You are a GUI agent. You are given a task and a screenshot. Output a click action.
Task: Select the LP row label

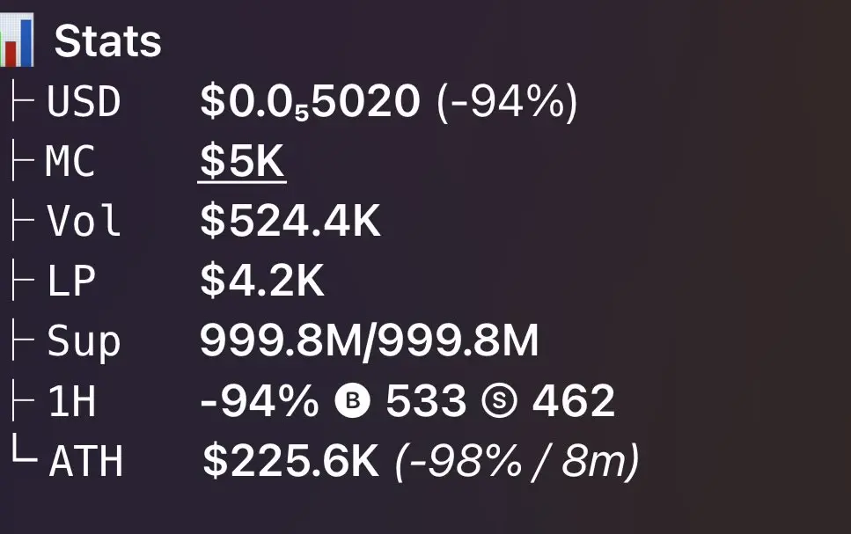70,282
